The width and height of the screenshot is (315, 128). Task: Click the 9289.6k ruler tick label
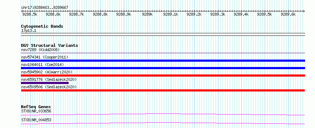(x=288, y=14)
